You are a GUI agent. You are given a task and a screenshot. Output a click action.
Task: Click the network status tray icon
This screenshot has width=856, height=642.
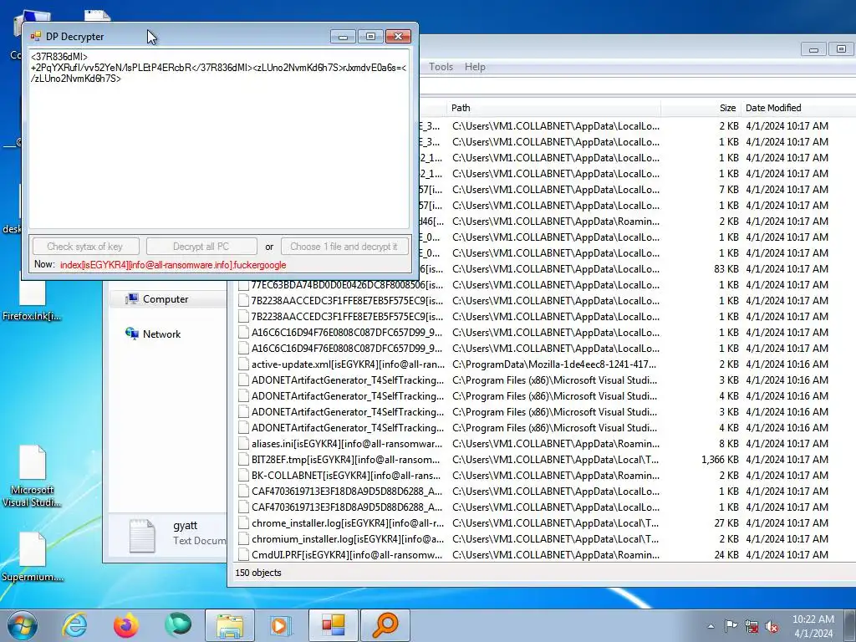tap(752, 626)
